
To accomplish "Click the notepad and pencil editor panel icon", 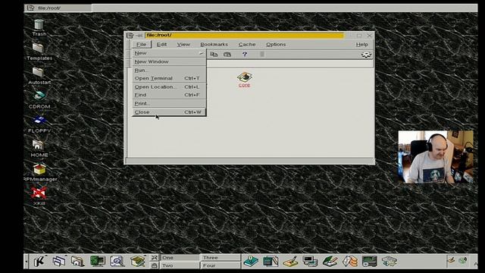I will click(x=290, y=262).
